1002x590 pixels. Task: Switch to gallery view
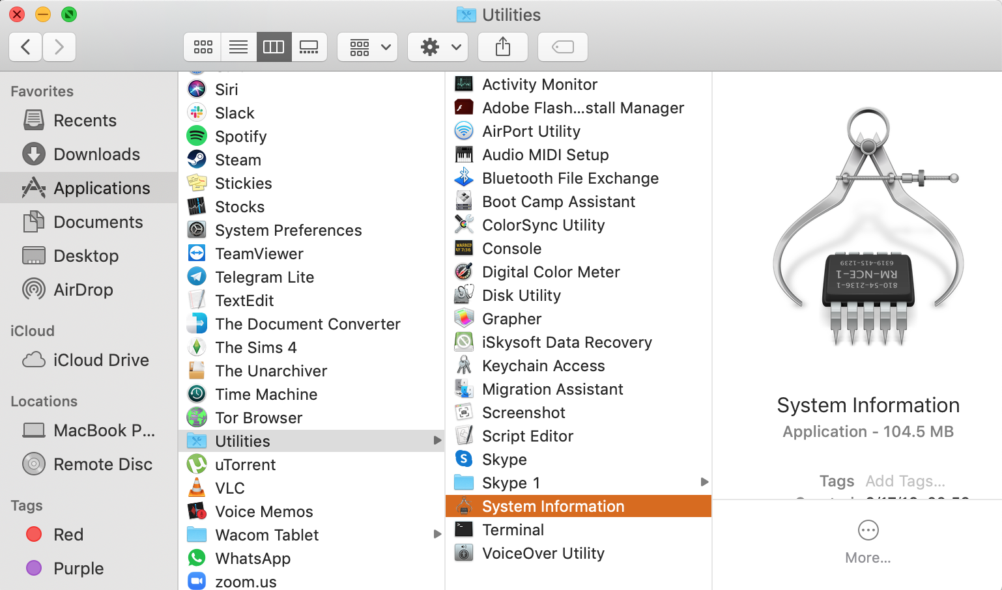pyautogui.click(x=309, y=47)
